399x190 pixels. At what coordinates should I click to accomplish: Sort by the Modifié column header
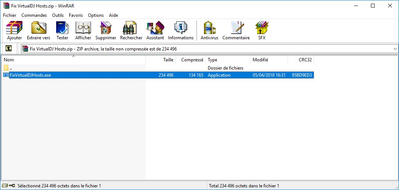[269, 60]
